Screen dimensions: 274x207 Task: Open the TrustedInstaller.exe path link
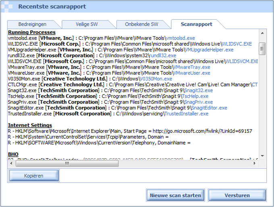[187, 114]
